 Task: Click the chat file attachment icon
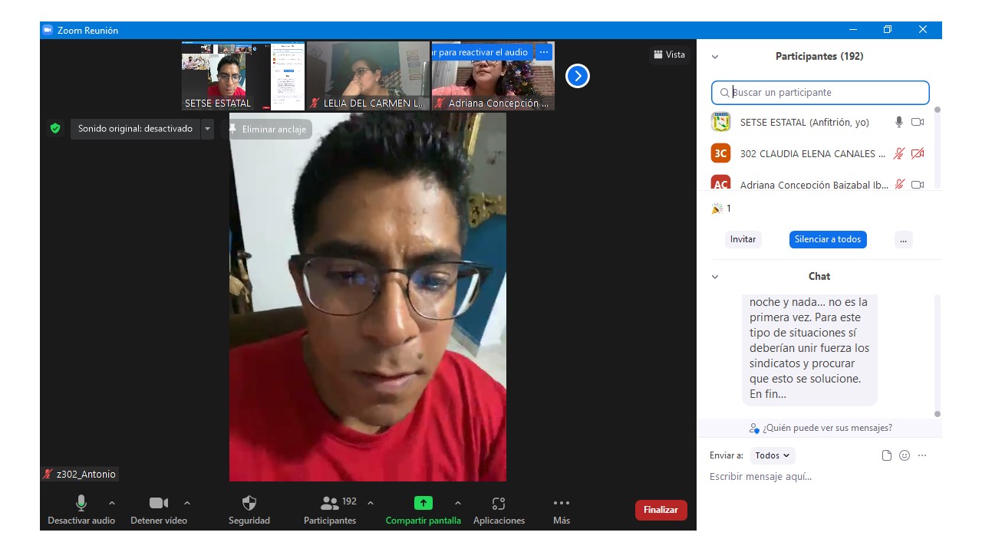coord(887,455)
